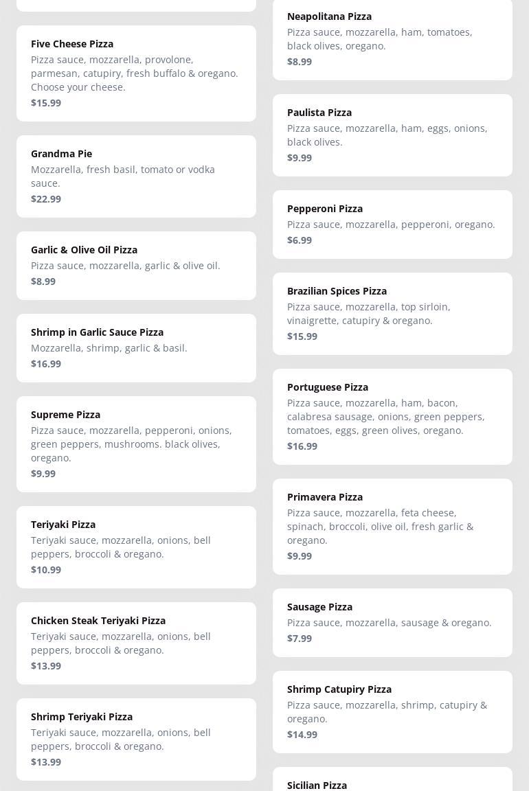Select the Paulista Pizza card

pos(392,135)
